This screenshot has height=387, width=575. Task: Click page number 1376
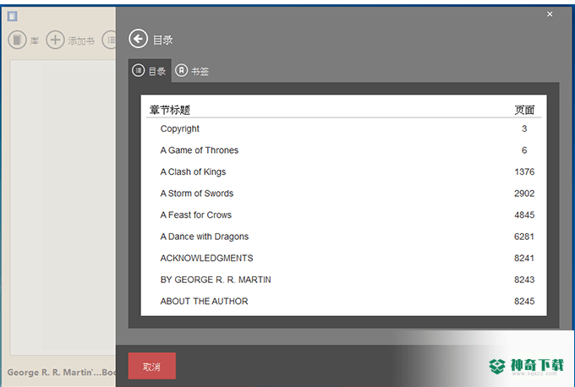[x=524, y=172]
